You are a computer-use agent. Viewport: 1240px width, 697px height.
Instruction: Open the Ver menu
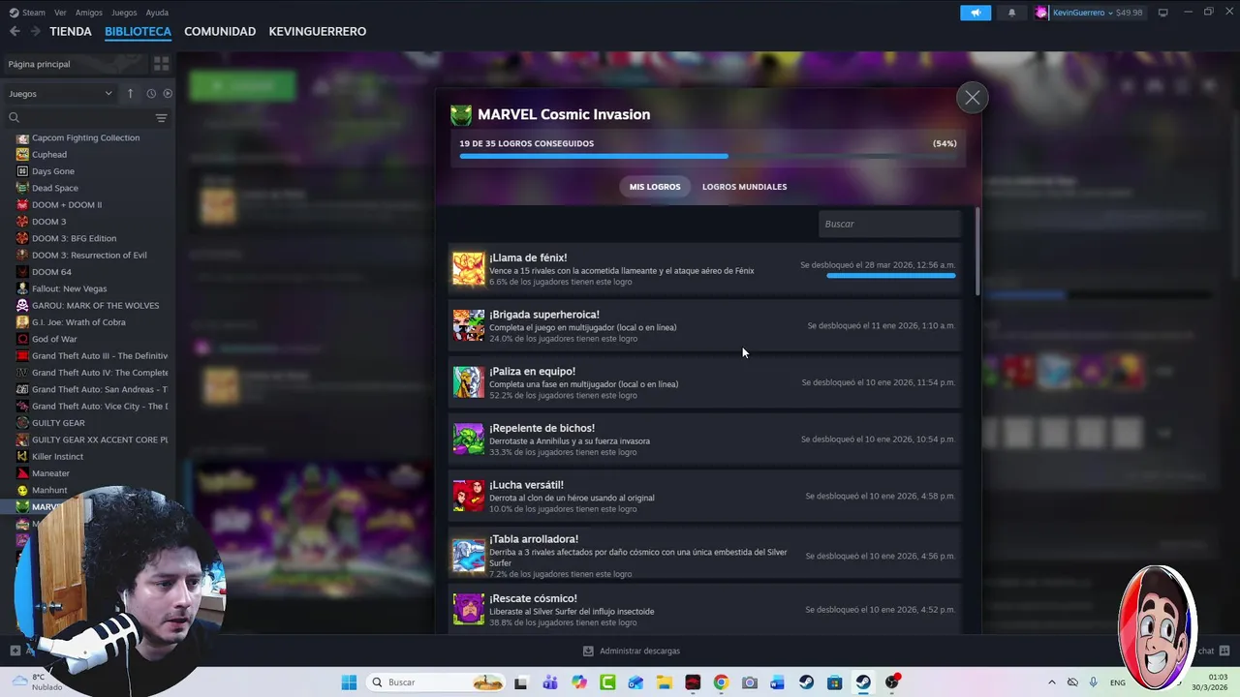pos(60,13)
